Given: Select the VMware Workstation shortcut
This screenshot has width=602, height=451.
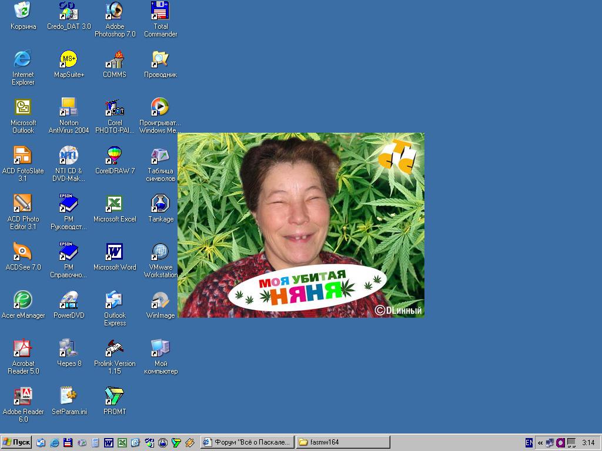Looking at the screenshot, I should tap(160, 251).
